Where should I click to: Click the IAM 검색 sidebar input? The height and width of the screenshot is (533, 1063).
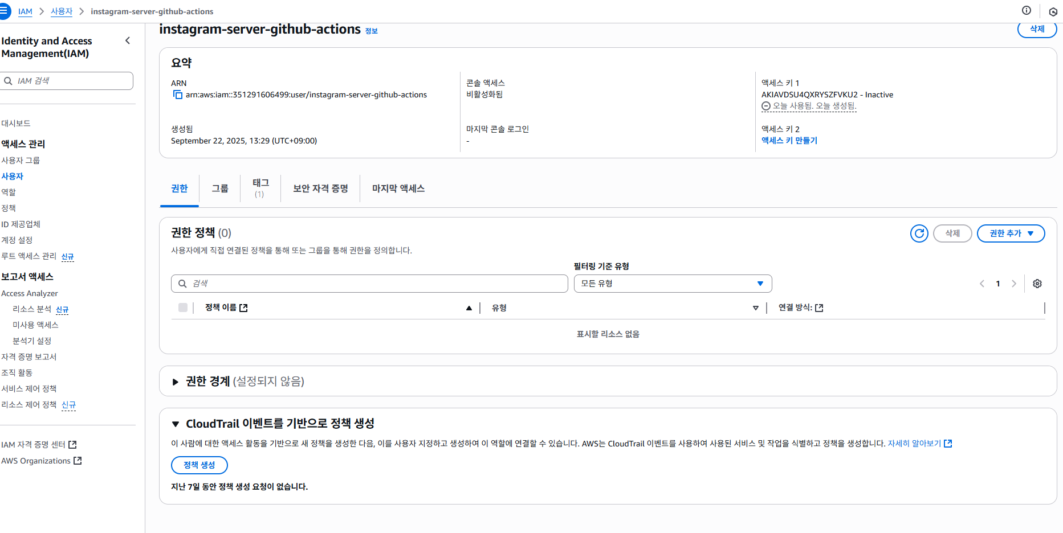pos(67,81)
